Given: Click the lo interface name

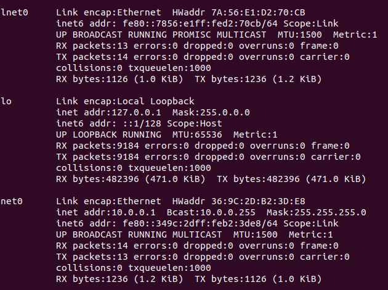Looking at the screenshot, I should [x=6, y=101].
